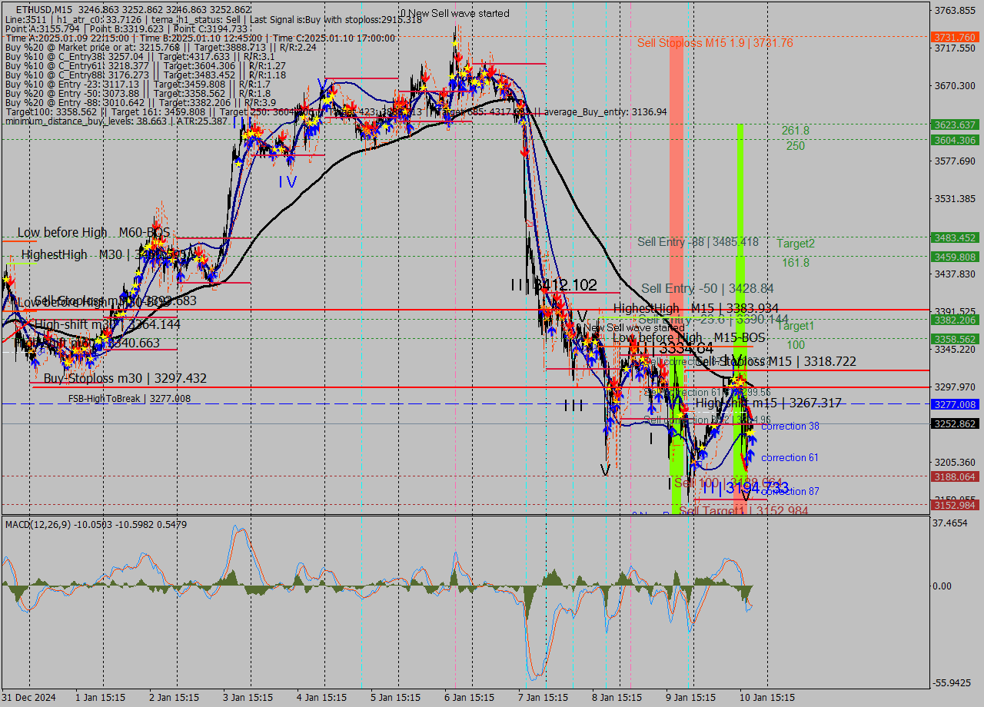
Task: Select the green 3623.637 price tag
Action: 954,124
